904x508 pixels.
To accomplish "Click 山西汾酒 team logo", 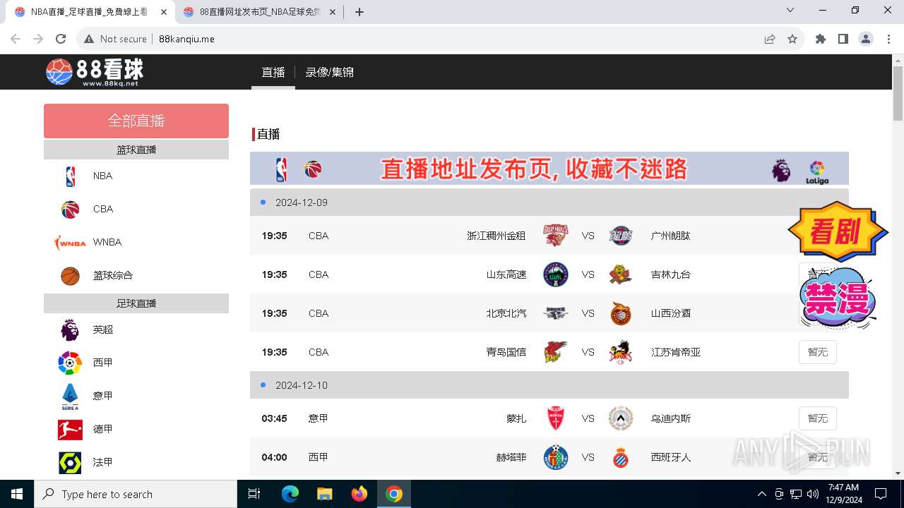I will (x=620, y=313).
